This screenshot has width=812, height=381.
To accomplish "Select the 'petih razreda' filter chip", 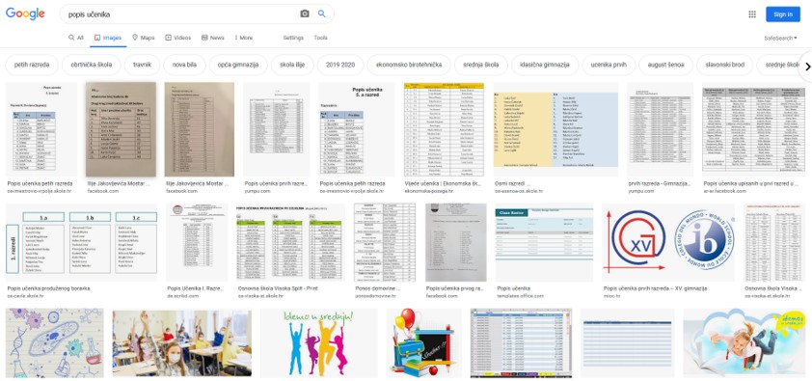I will [x=32, y=66].
